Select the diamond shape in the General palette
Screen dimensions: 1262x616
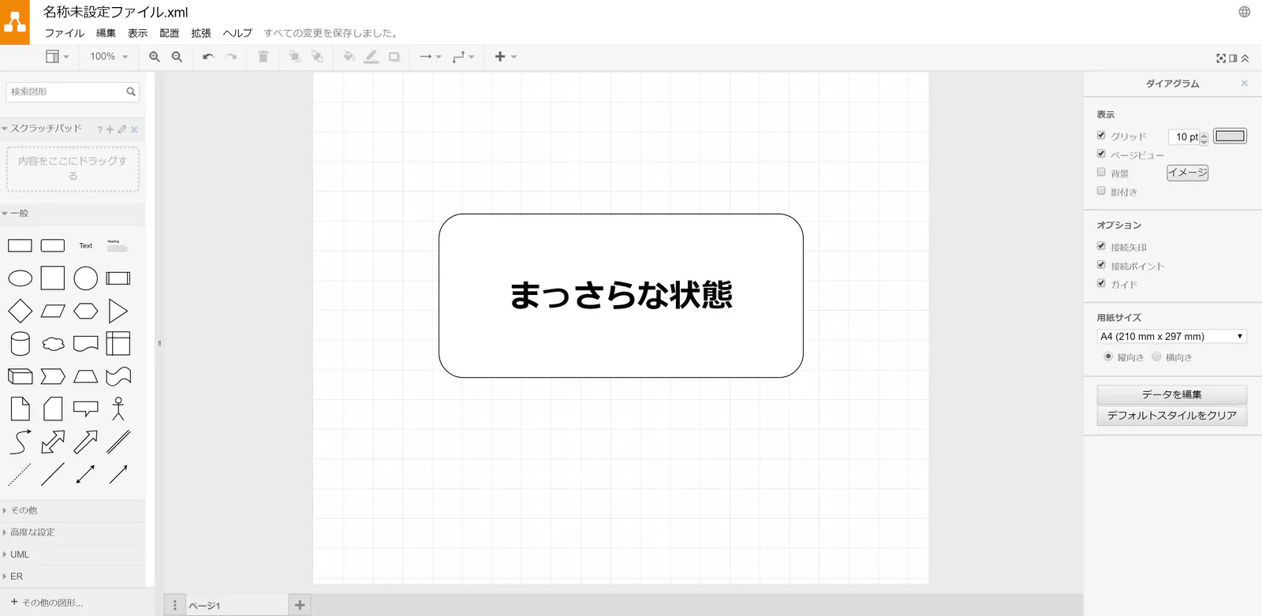pos(21,311)
